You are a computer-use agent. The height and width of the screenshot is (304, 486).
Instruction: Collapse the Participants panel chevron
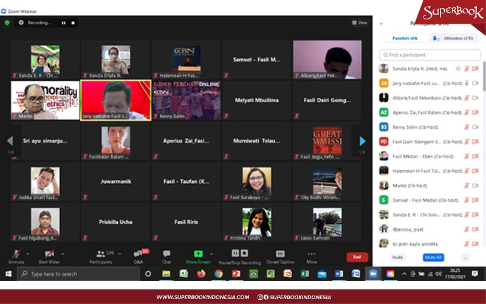tap(382, 24)
